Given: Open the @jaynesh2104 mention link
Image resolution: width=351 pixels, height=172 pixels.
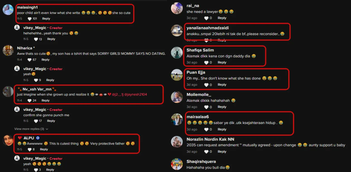Looking at the screenshot, I should pos(136,95).
